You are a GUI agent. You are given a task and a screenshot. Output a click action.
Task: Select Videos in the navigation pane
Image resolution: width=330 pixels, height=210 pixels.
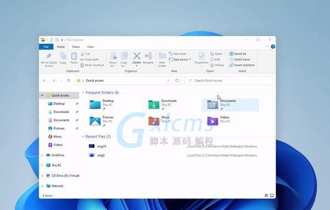pyautogui.click(x=58, y=145)
